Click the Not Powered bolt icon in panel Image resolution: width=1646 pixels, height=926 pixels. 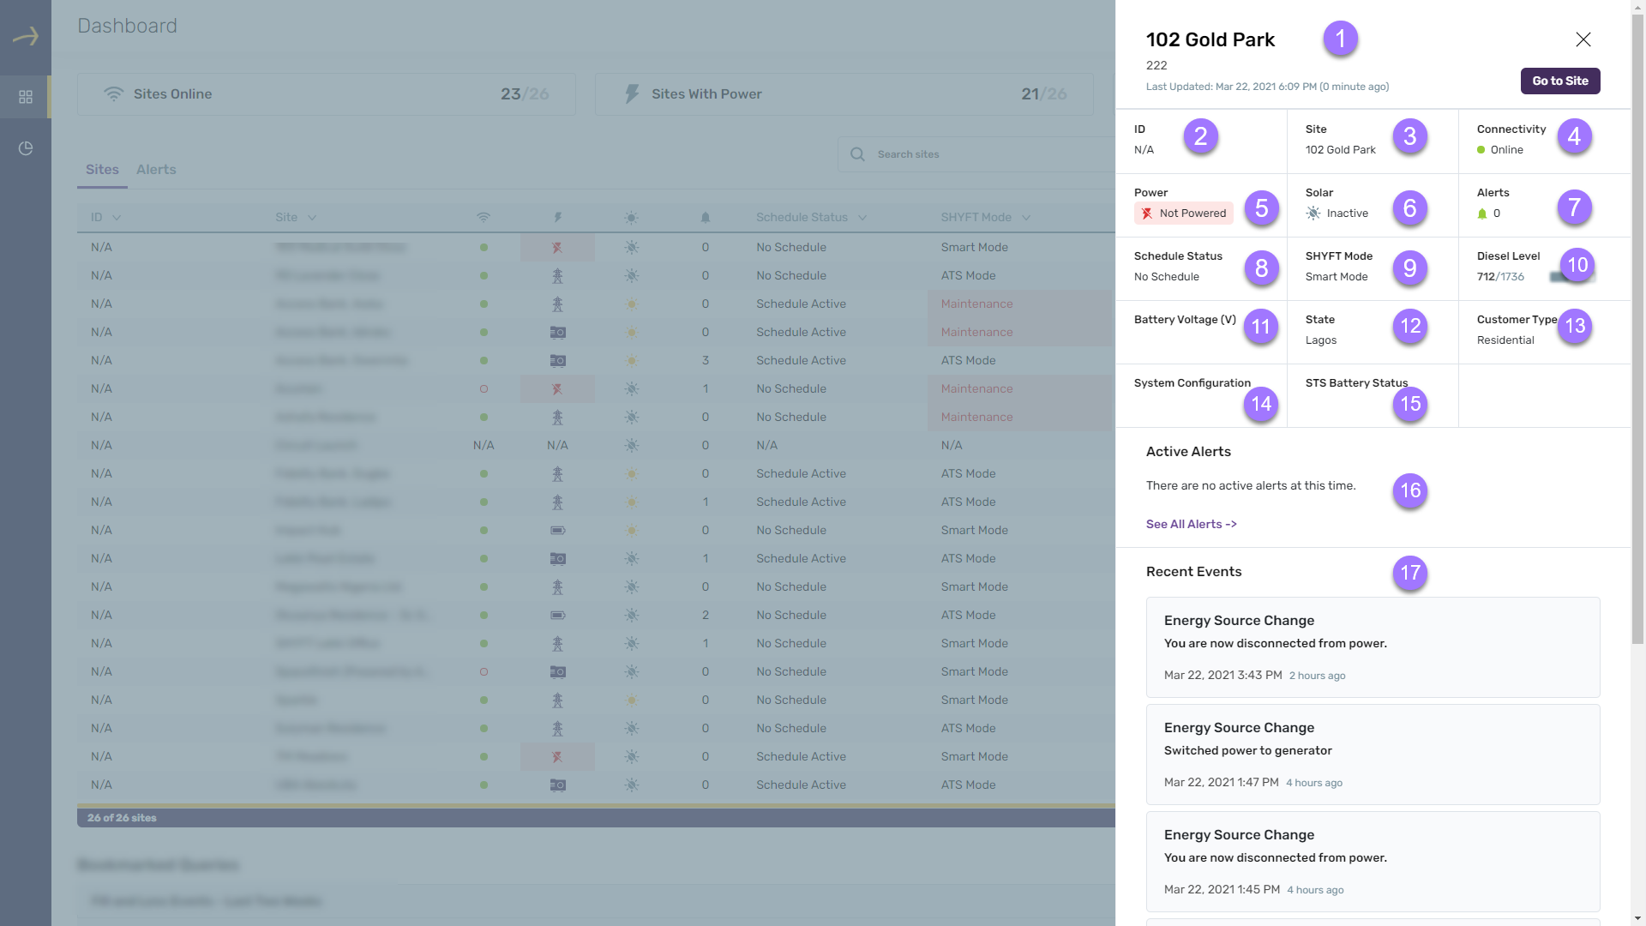pyautogui.click(x=1147, y=213)
